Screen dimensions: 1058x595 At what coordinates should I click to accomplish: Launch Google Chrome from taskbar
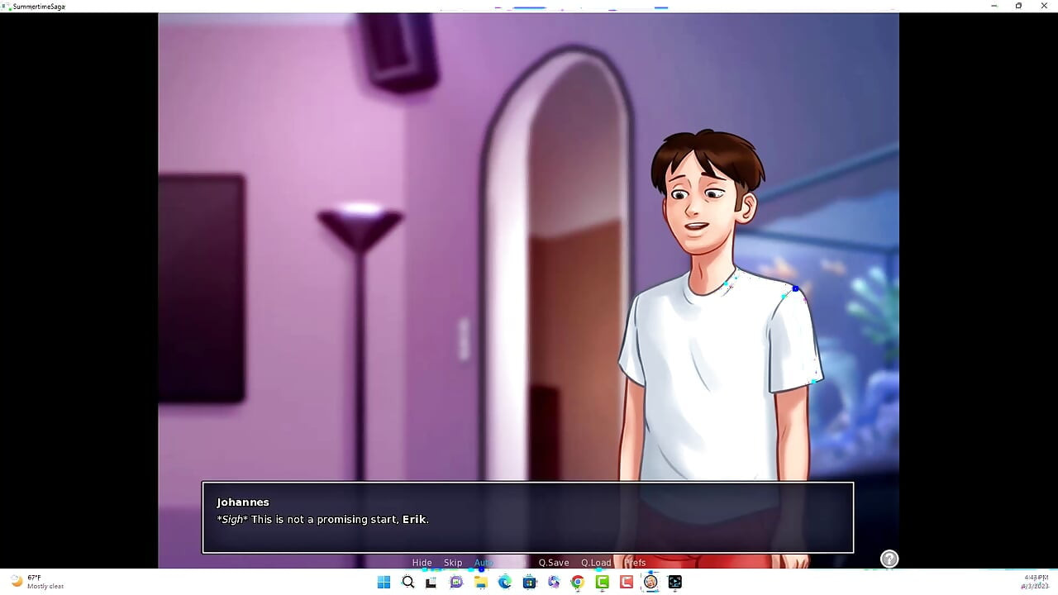pyautogui.click(x=578, y=582)
